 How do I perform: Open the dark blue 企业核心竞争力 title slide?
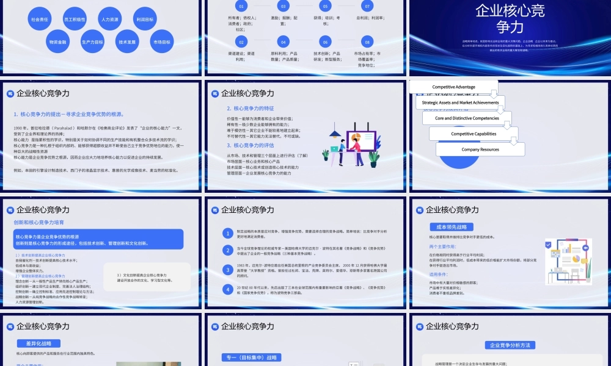[x=510, y=37]
